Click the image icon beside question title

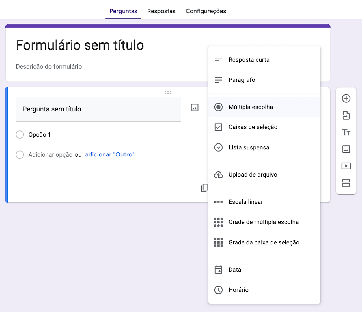pyautogui.click(x=195, y=107)
